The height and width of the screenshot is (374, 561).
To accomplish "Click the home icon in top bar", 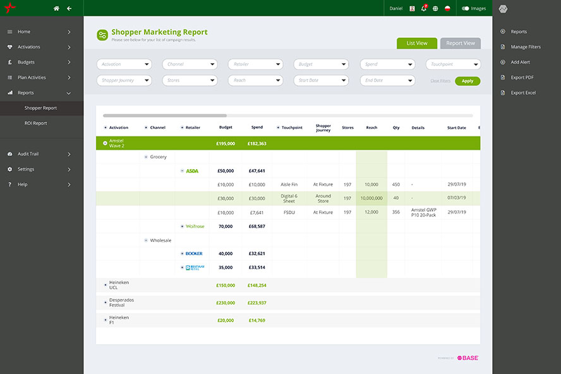I will [x=56, y=8].
